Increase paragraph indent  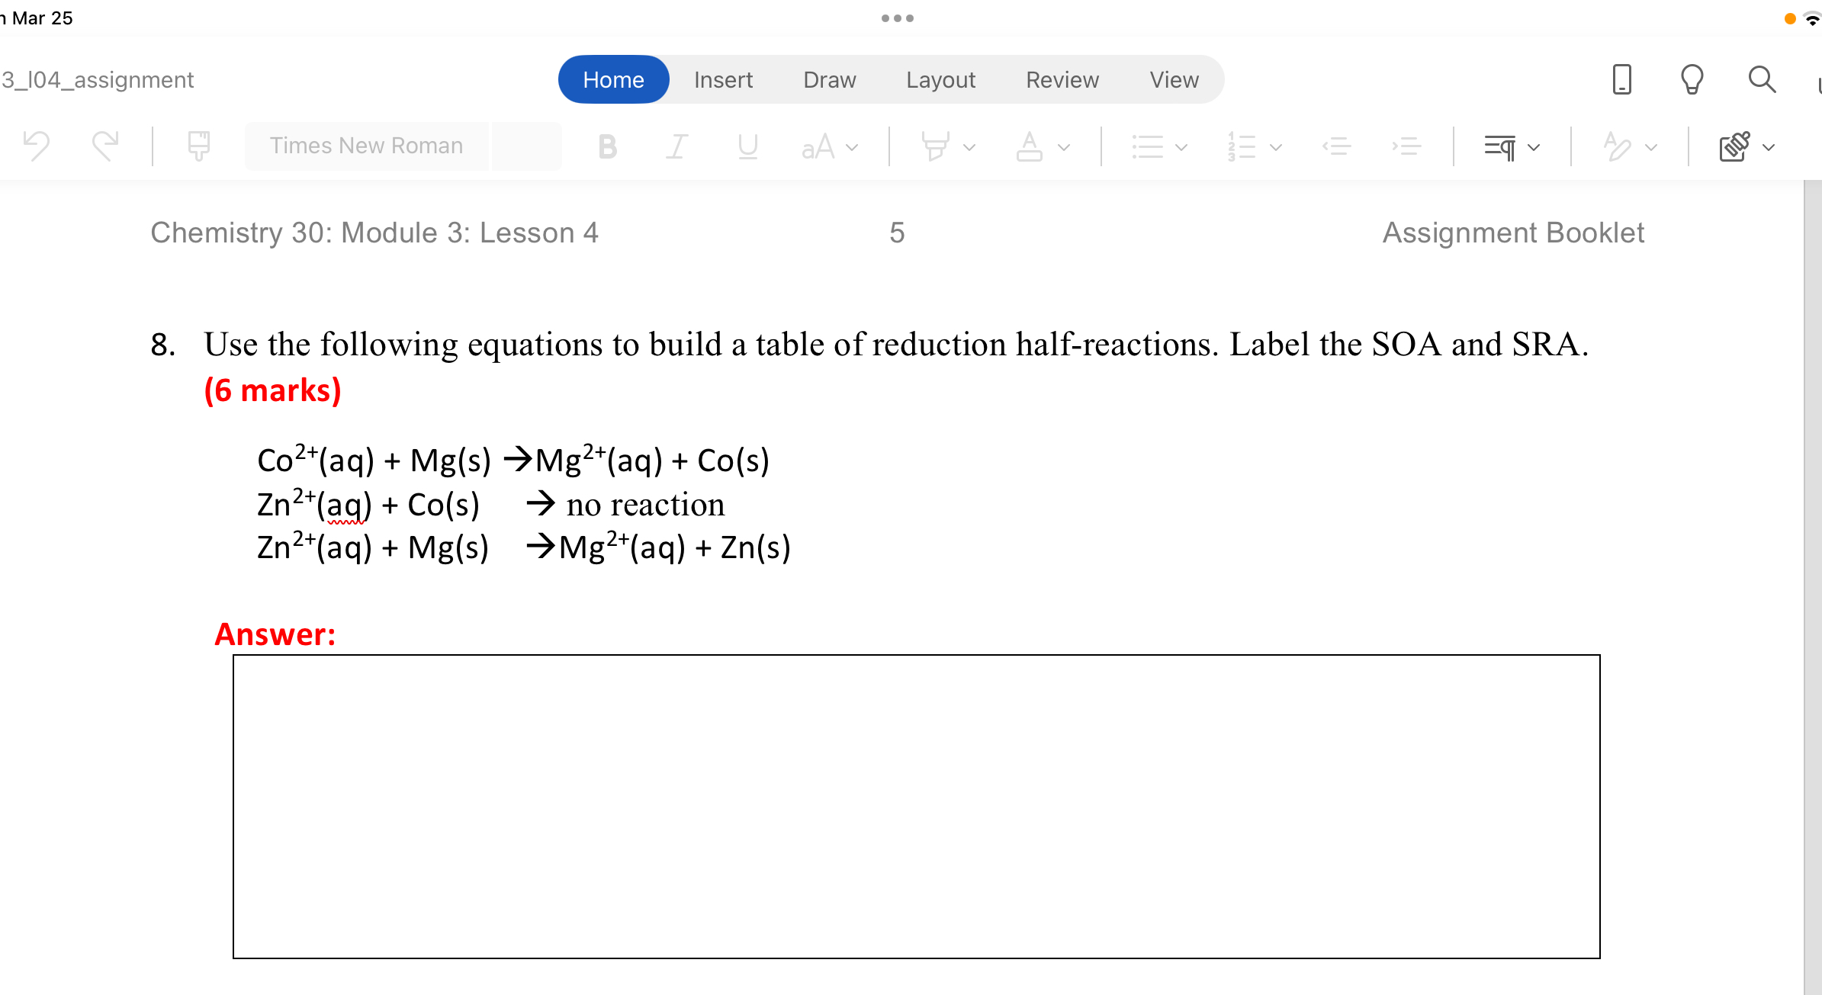[1407, 146]
